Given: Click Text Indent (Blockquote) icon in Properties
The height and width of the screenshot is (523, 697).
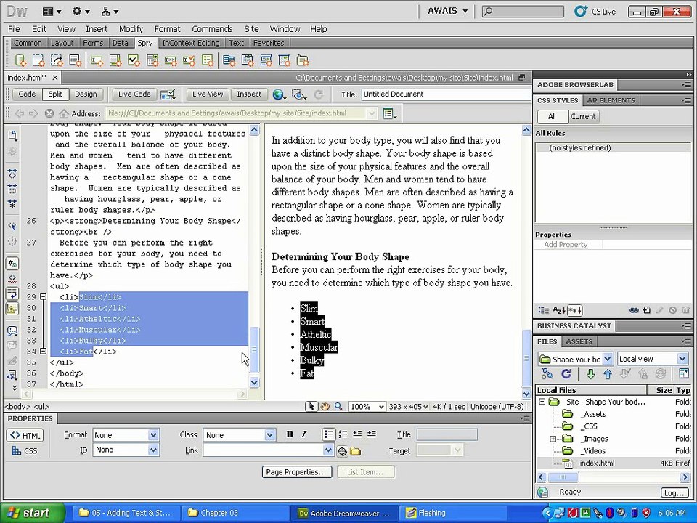Looking at the screenshot, I should tap(372, 434).
